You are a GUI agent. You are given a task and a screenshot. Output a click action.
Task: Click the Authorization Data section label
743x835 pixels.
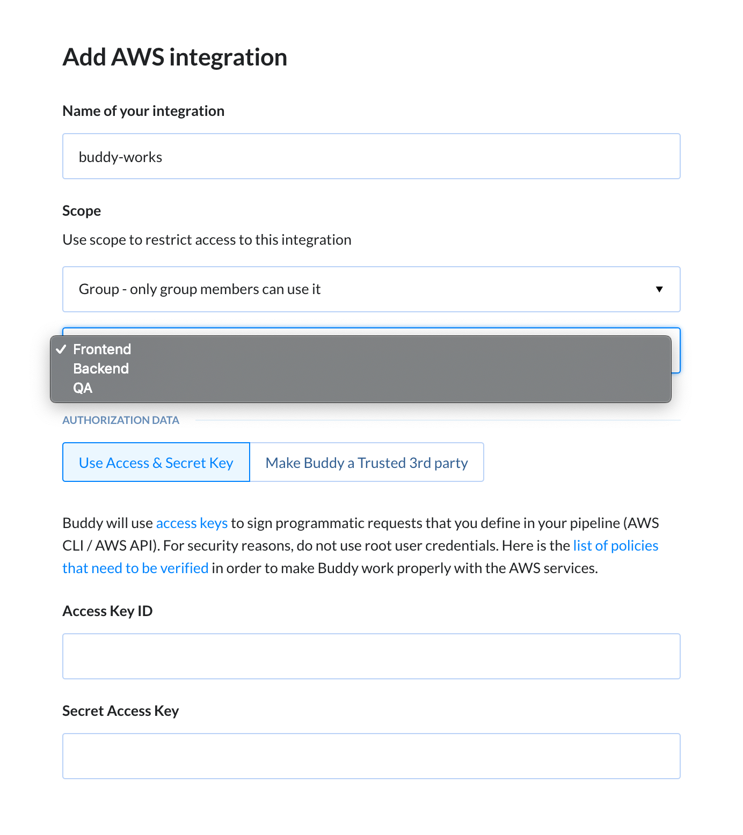pos(121,420)
